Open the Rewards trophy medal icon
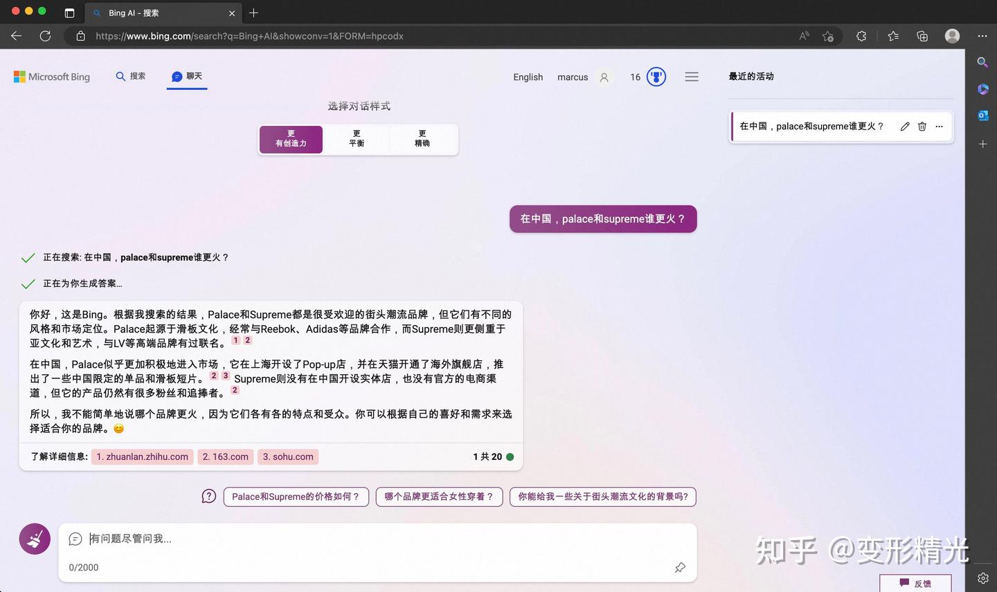 tap(656, 77)
